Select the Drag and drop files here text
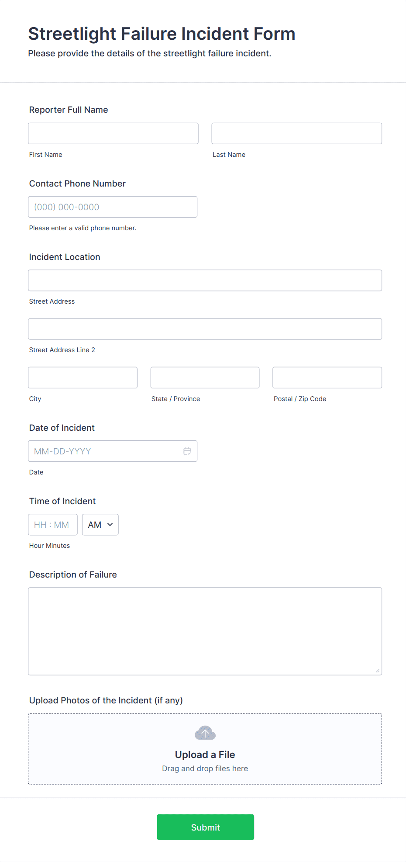The height and width of the screenshot is (862, 406). (205, 769)
